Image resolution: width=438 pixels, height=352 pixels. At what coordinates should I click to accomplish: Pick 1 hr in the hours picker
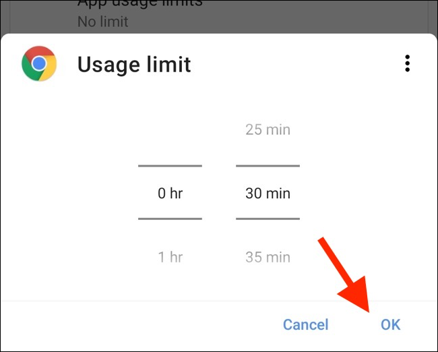click(170, 257)
